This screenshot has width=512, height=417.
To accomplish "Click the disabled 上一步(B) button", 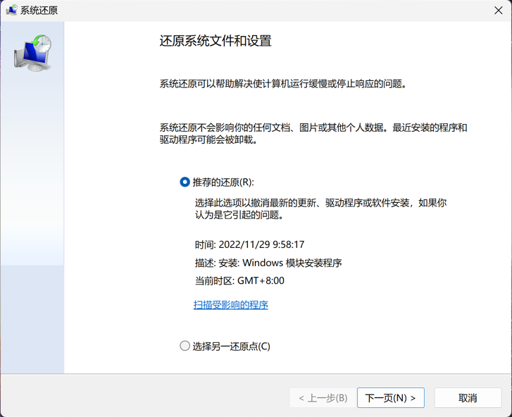I will [x=323, y=398].
